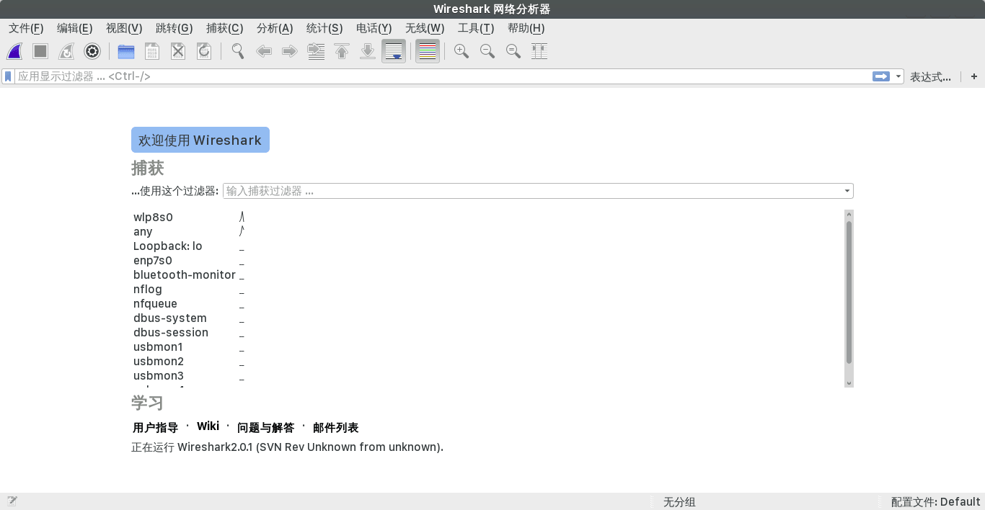985x510 pixels.
Task: Open the capture file comment icon in status bar
Action: click(x=12, y=501)
